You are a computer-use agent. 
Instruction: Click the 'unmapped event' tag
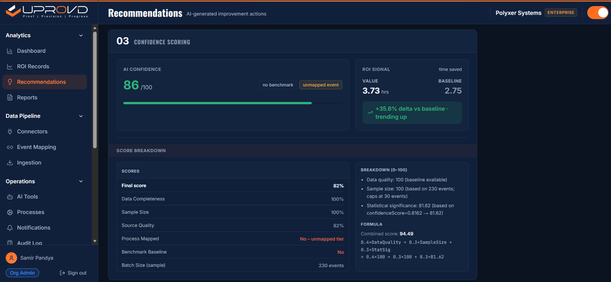[321, 85]
